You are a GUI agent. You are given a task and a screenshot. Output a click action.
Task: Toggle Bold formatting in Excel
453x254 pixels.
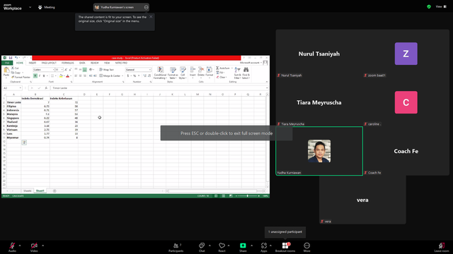(x=35, y=76)
